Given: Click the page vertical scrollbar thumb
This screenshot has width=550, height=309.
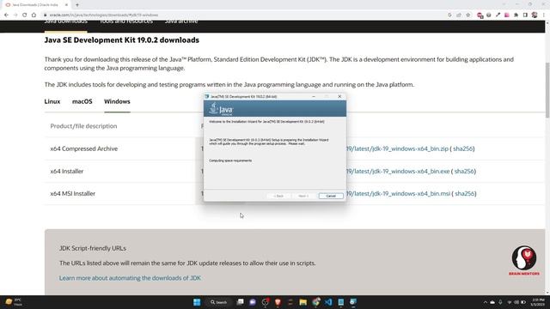Looking at the screenshot, I should tap(547, 90).
